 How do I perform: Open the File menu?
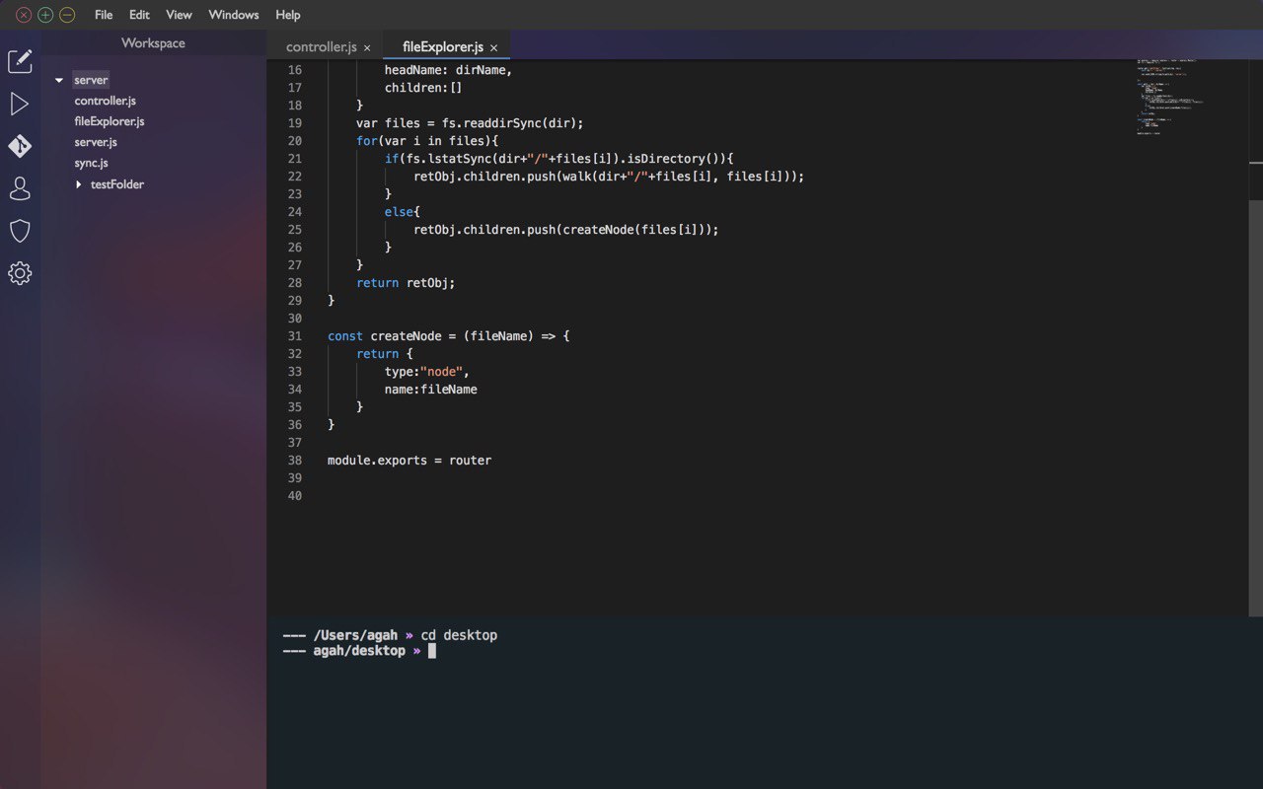click(104, 15)
